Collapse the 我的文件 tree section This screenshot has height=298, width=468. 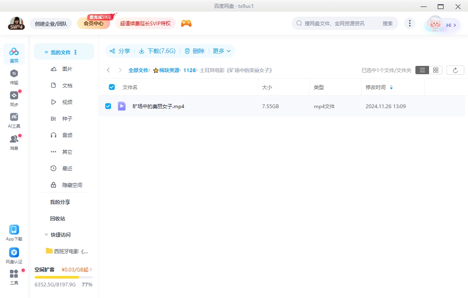pos(46,53)
